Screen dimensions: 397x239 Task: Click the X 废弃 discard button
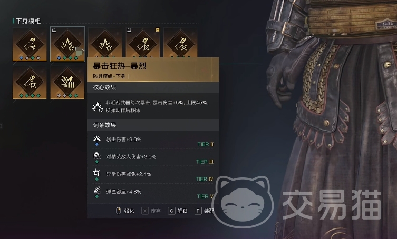tap(151, 211)
